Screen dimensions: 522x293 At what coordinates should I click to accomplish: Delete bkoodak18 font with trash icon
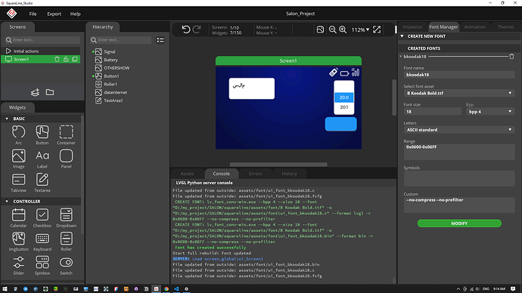tap(511, 57)
